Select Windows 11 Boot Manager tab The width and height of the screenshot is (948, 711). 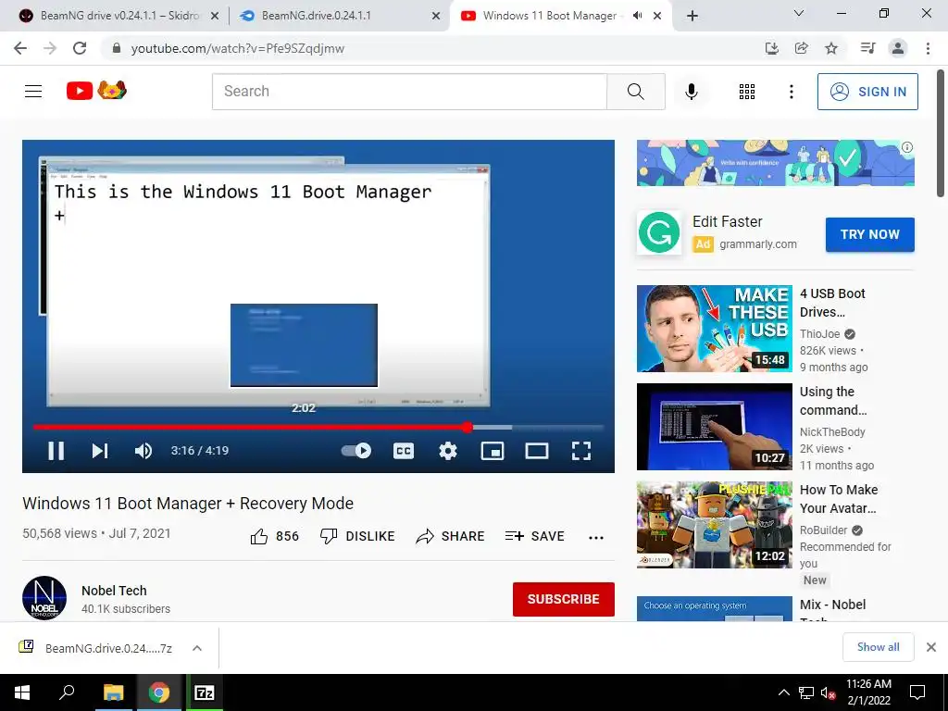tap(549, 16)
